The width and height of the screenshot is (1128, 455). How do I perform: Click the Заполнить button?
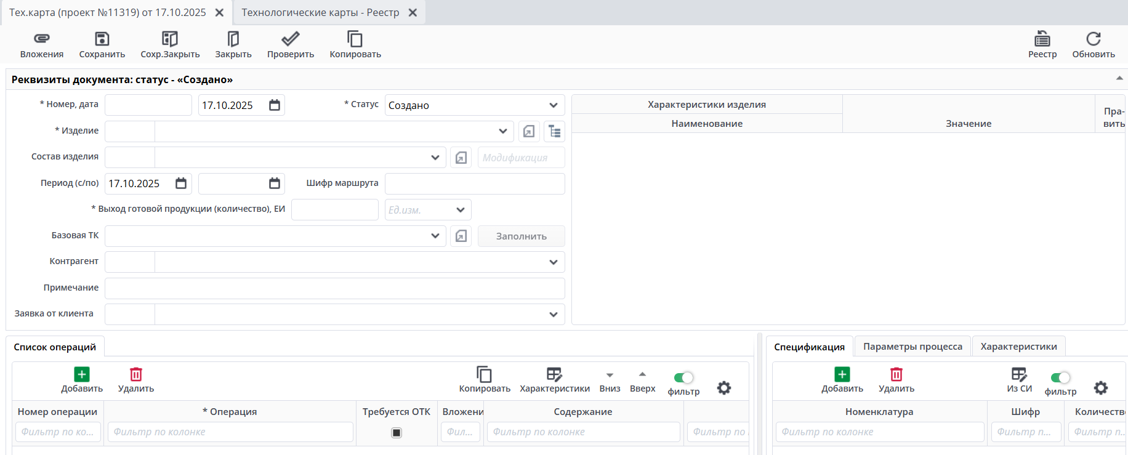pyautogui.click(x=521, y=236)
